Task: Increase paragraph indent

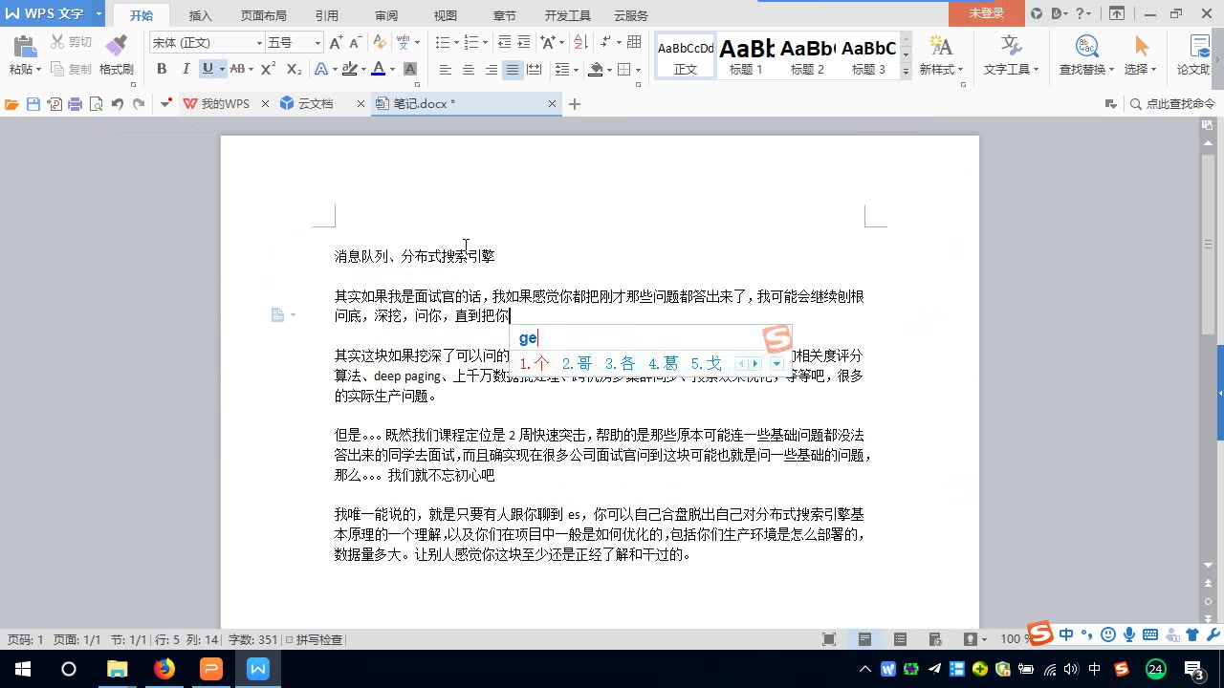Action: (524, 43)
